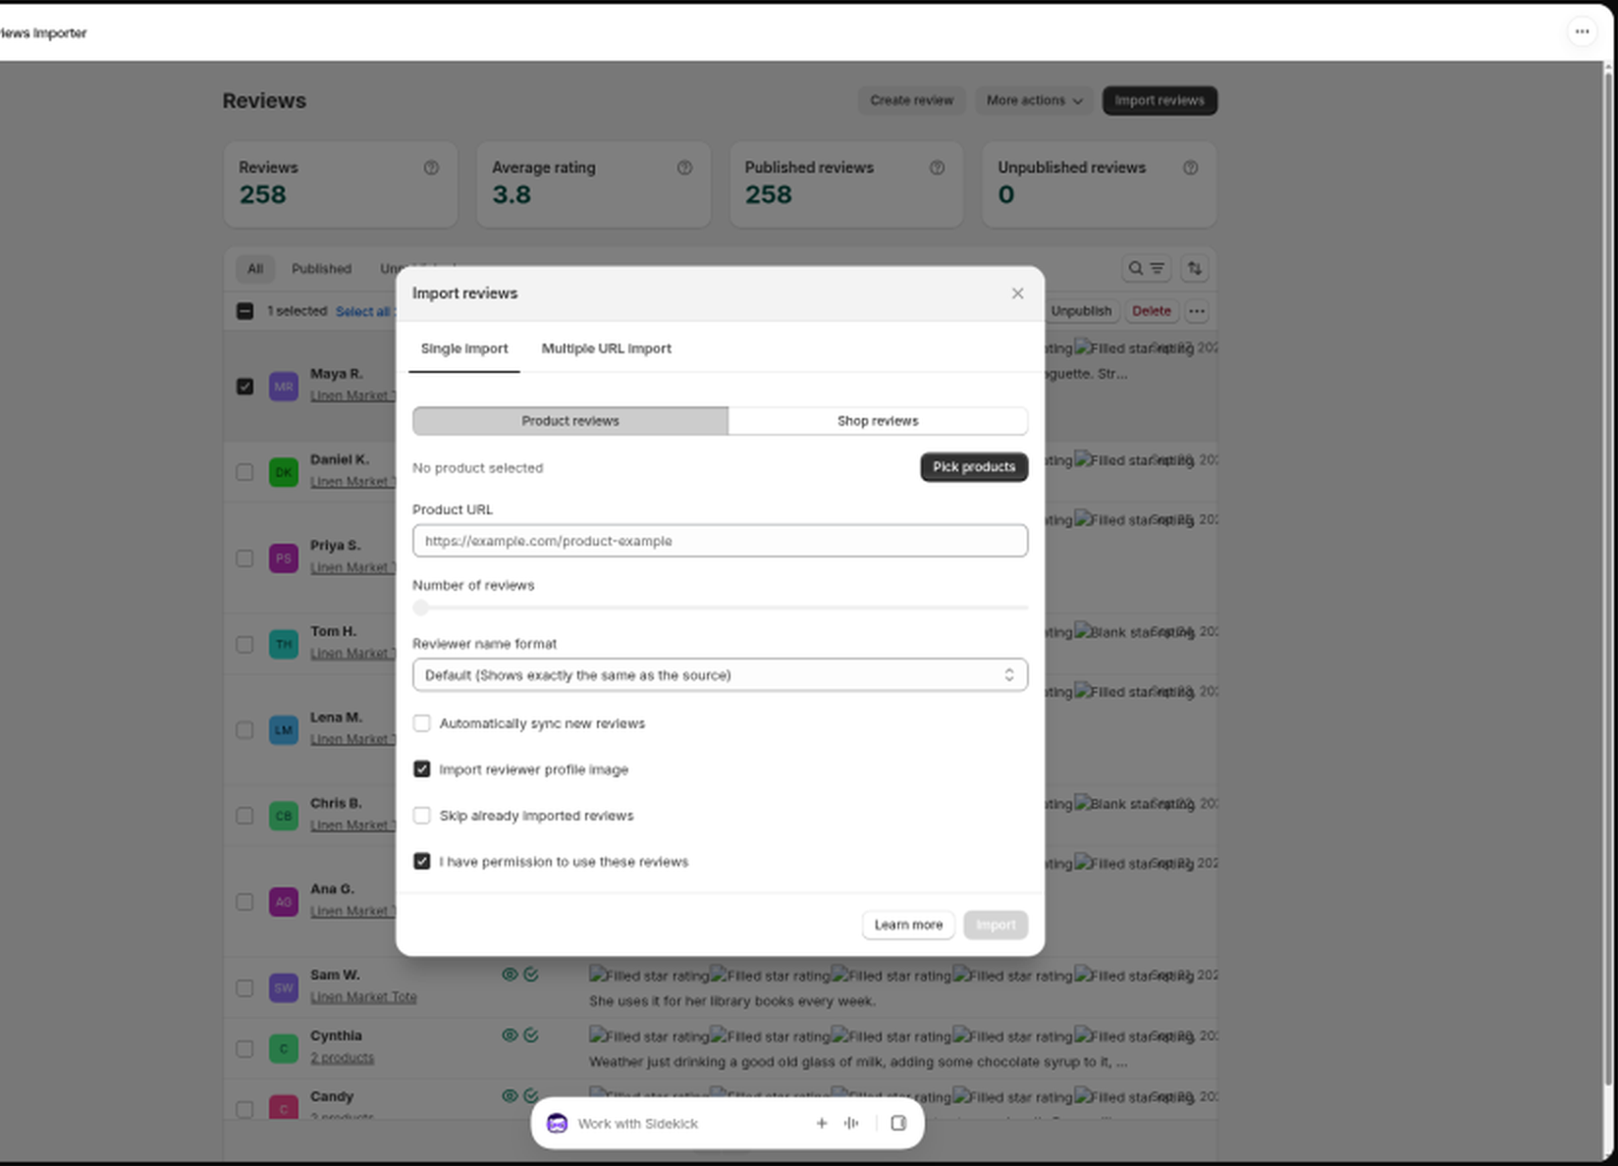Click Sam W. verified check icon
The height and width of the screenshot is (1166, 1618).
(531, 975)
